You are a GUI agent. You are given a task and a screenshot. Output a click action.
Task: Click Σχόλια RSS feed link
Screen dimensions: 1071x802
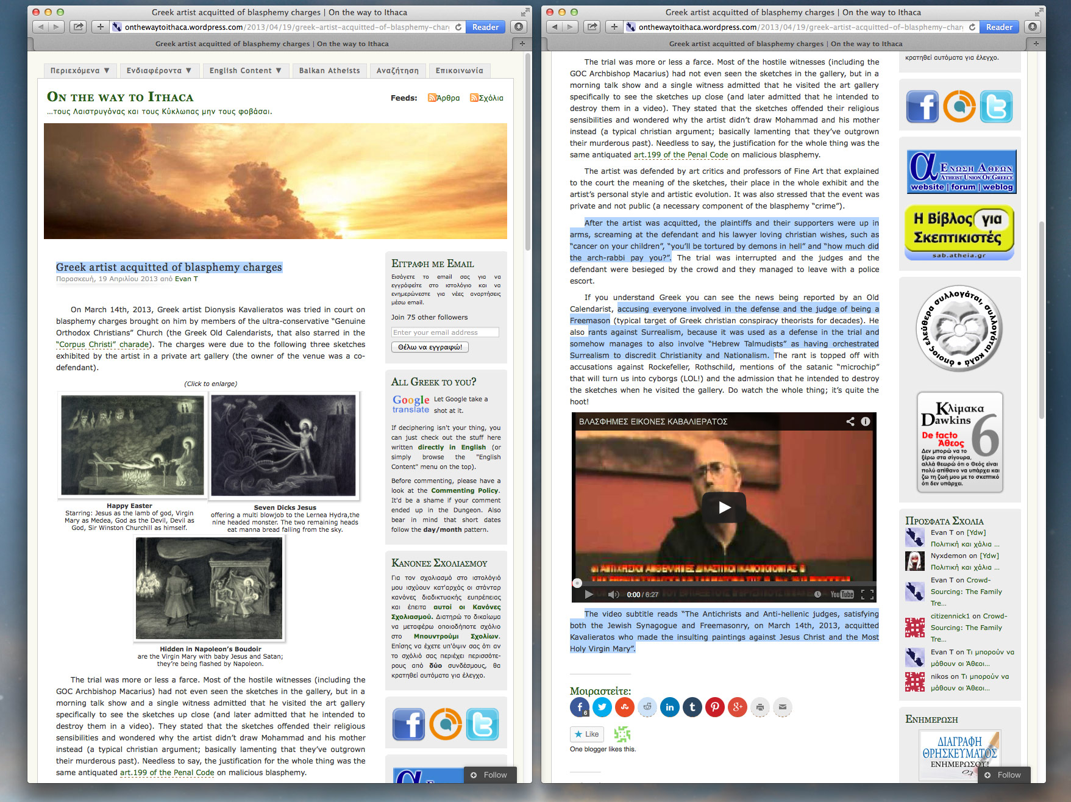pos(486,98)
